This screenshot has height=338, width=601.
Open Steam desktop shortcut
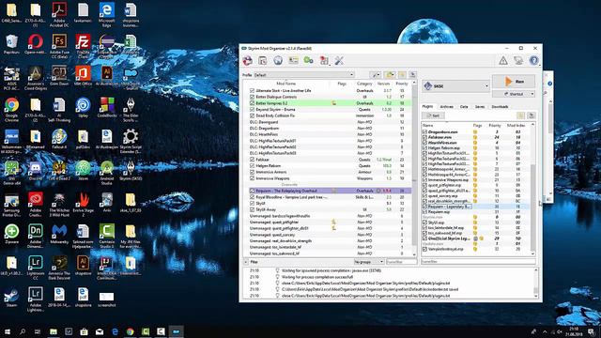pyautogui.click(x=11, y=298)
